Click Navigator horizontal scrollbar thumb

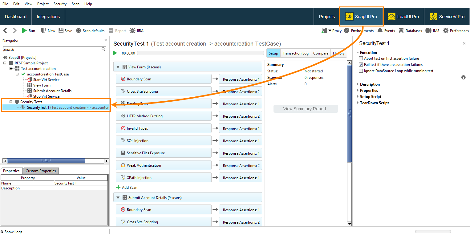click(x=46, y=161)
